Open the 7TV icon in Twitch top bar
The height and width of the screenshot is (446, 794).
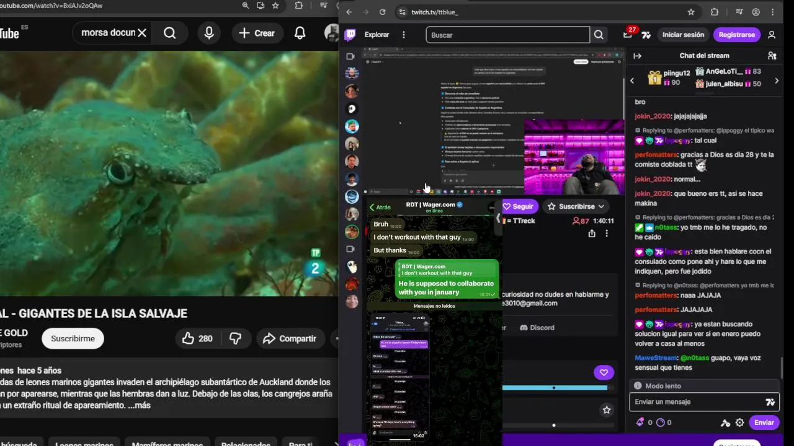[x=646, y=35]
